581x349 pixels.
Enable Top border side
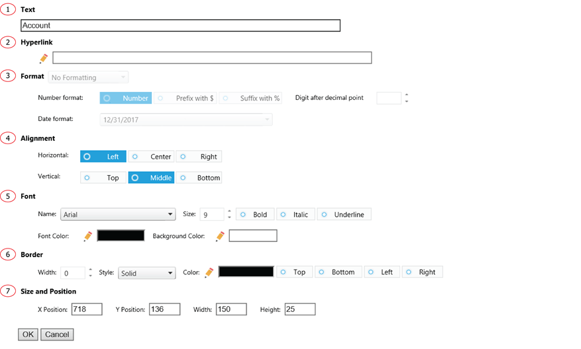coord(295,272)
